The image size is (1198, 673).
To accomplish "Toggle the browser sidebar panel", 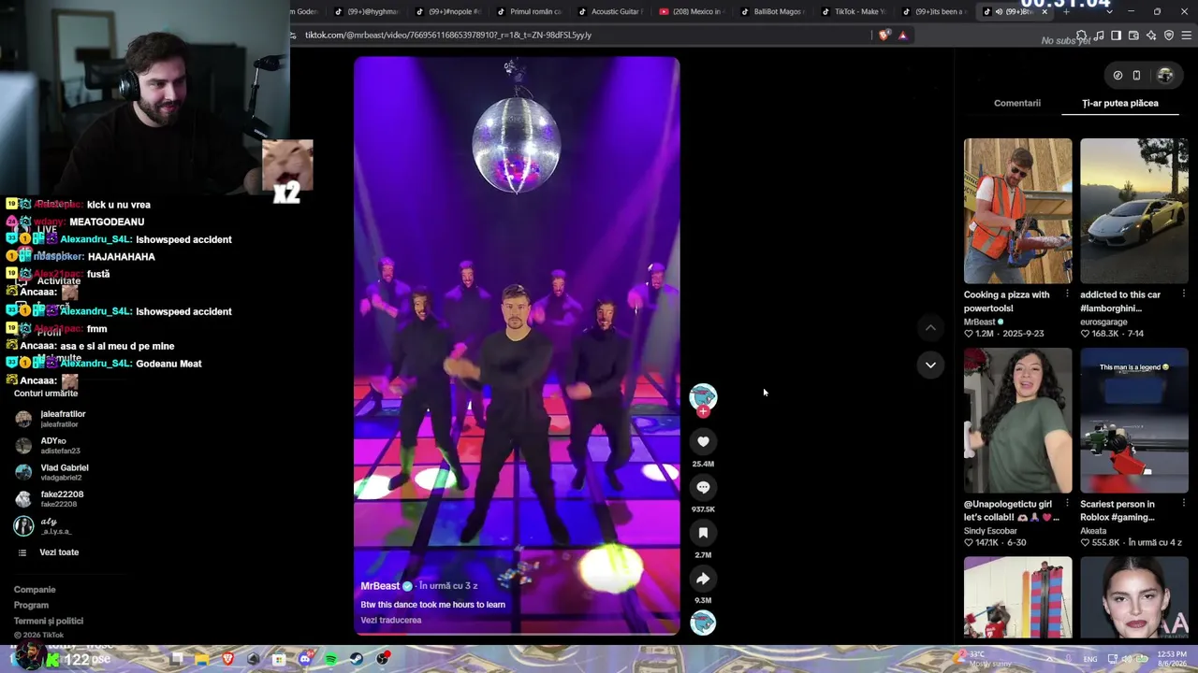I will pyautogui.click(x=1116, y=36).
